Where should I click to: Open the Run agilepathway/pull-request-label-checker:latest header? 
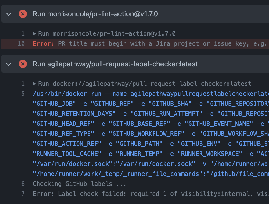coord(115,64)
